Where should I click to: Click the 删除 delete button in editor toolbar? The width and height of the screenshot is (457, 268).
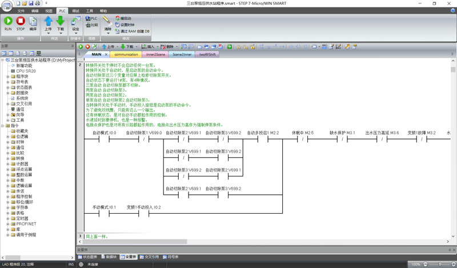click(167, 47)
